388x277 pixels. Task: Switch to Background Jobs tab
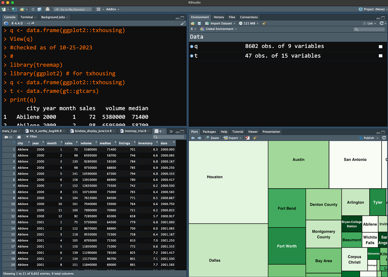coord(53,17)
